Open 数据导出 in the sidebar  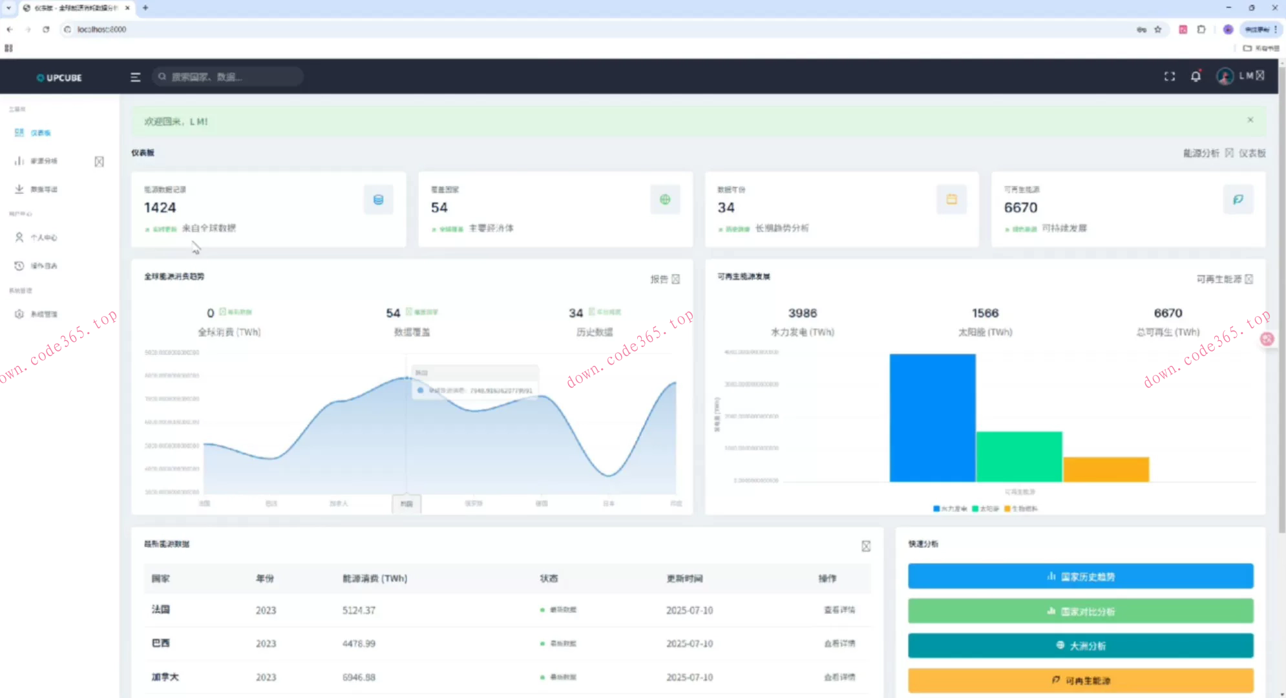click(x=43, y=189)
